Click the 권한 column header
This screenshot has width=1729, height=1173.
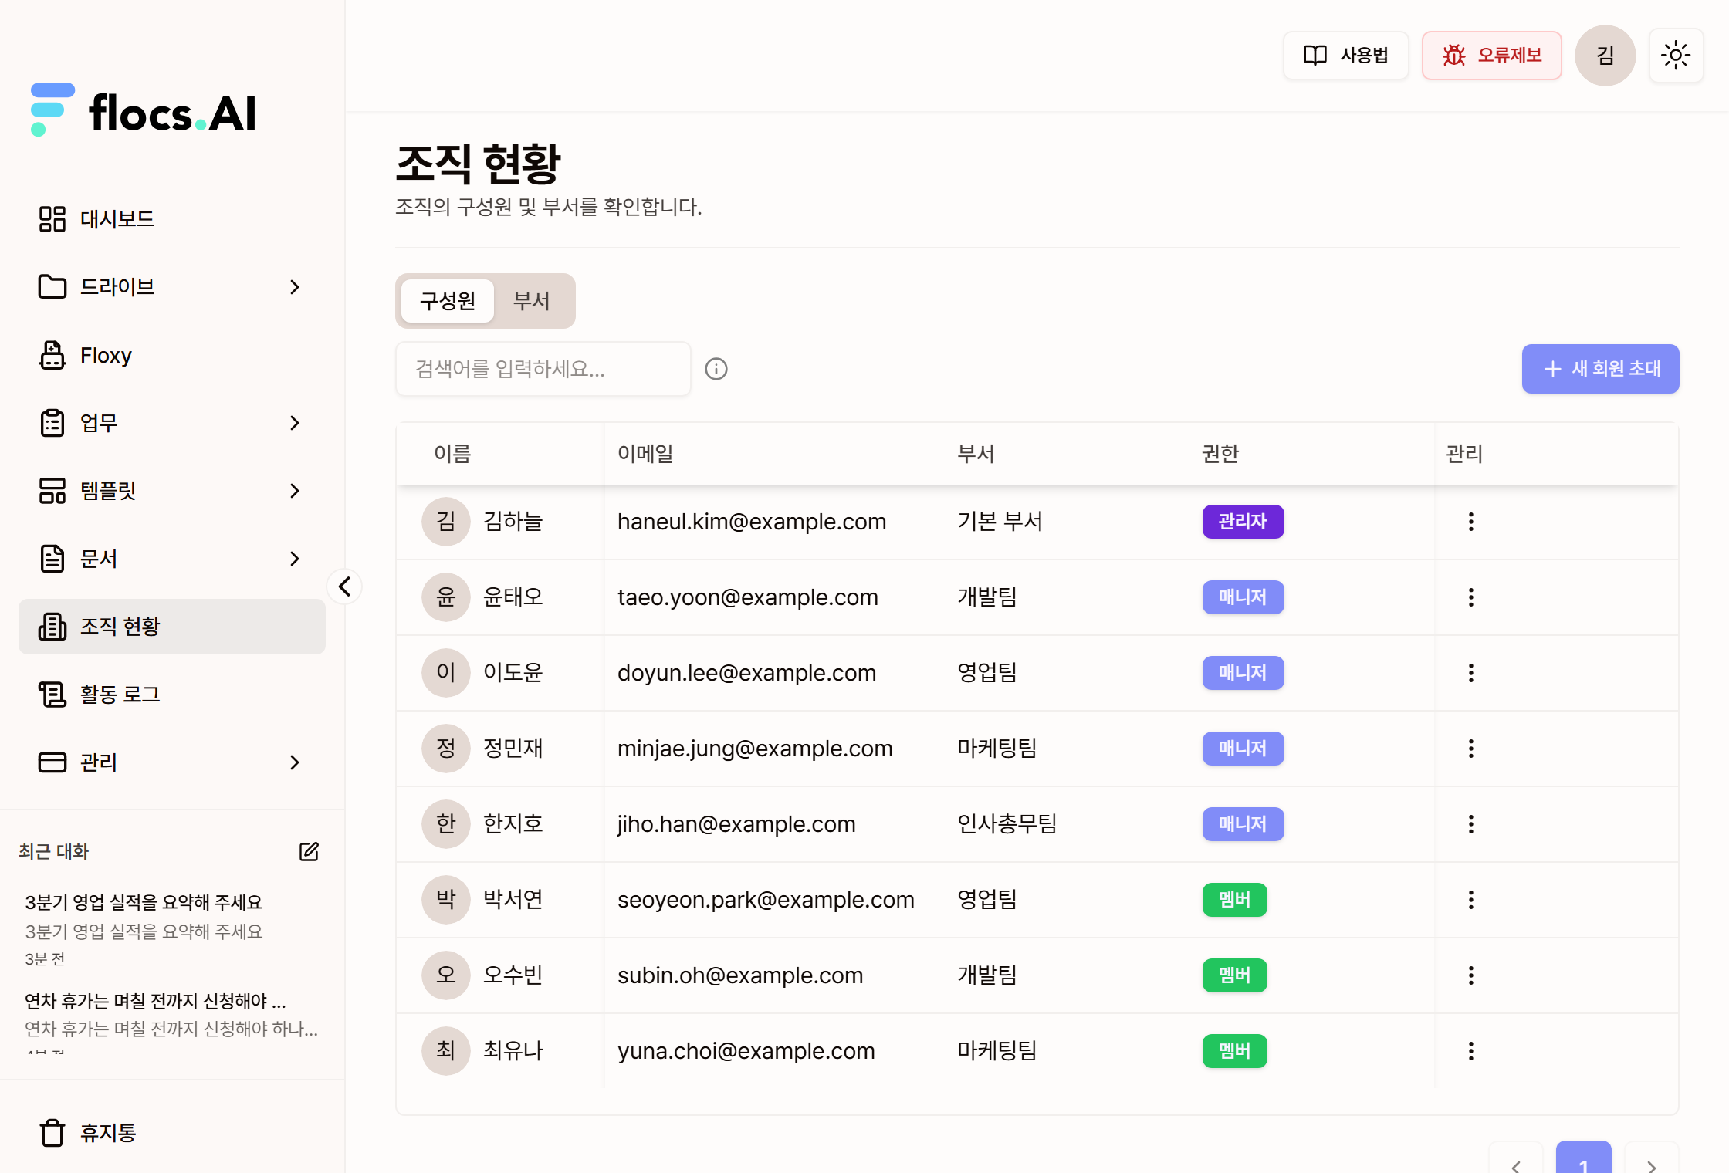coord(1220,454)
